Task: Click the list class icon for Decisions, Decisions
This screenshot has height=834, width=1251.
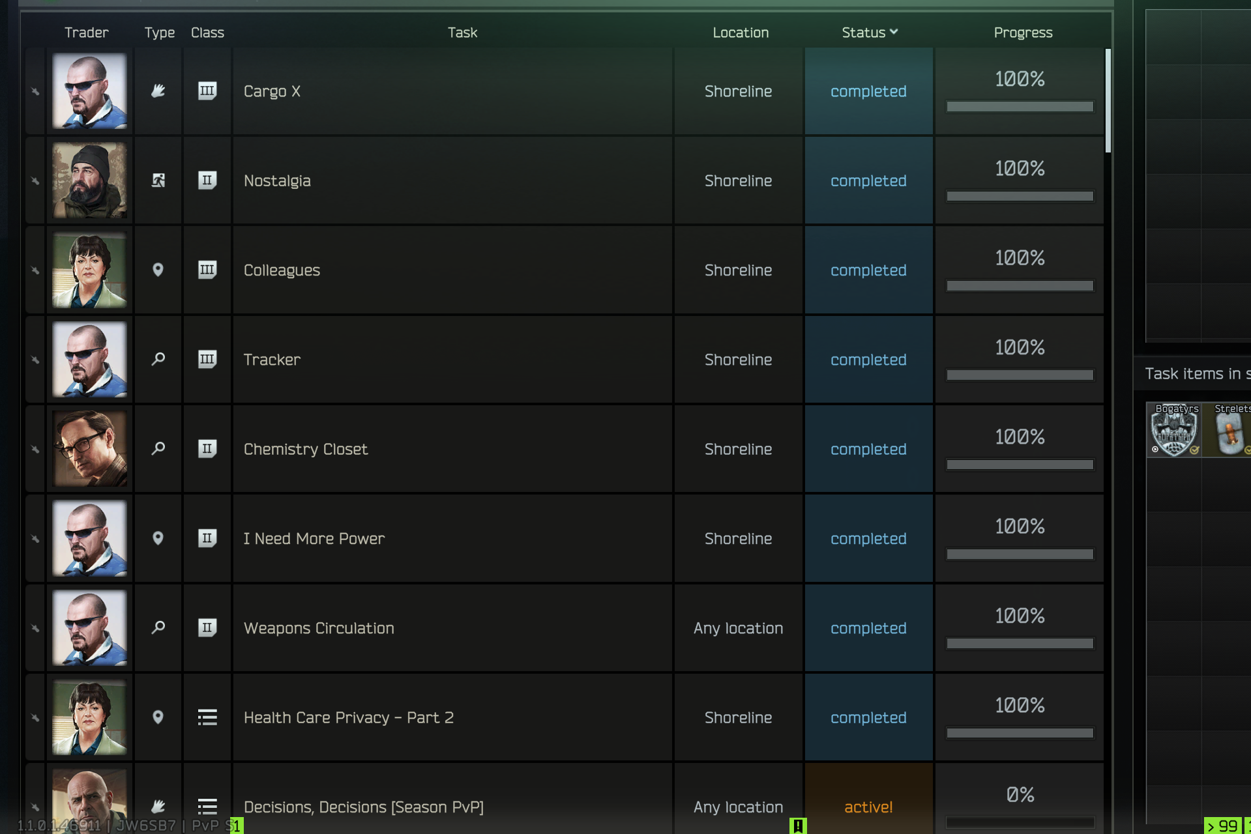Action: click(207, 807)
